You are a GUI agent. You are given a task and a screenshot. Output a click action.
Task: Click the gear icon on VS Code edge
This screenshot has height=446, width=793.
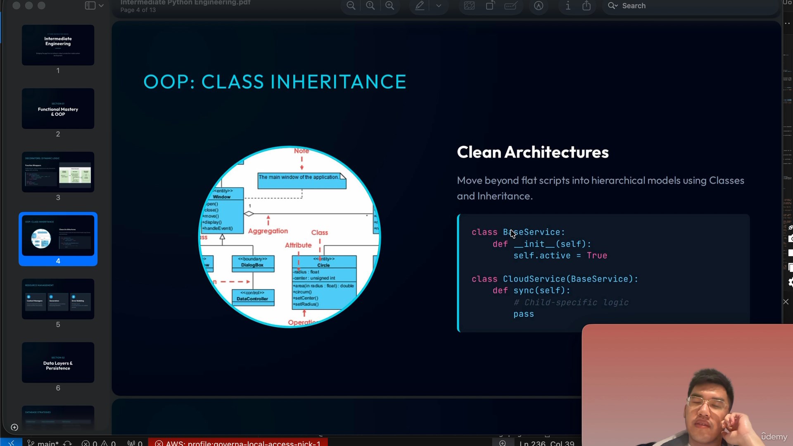click(x=790, y=282)
